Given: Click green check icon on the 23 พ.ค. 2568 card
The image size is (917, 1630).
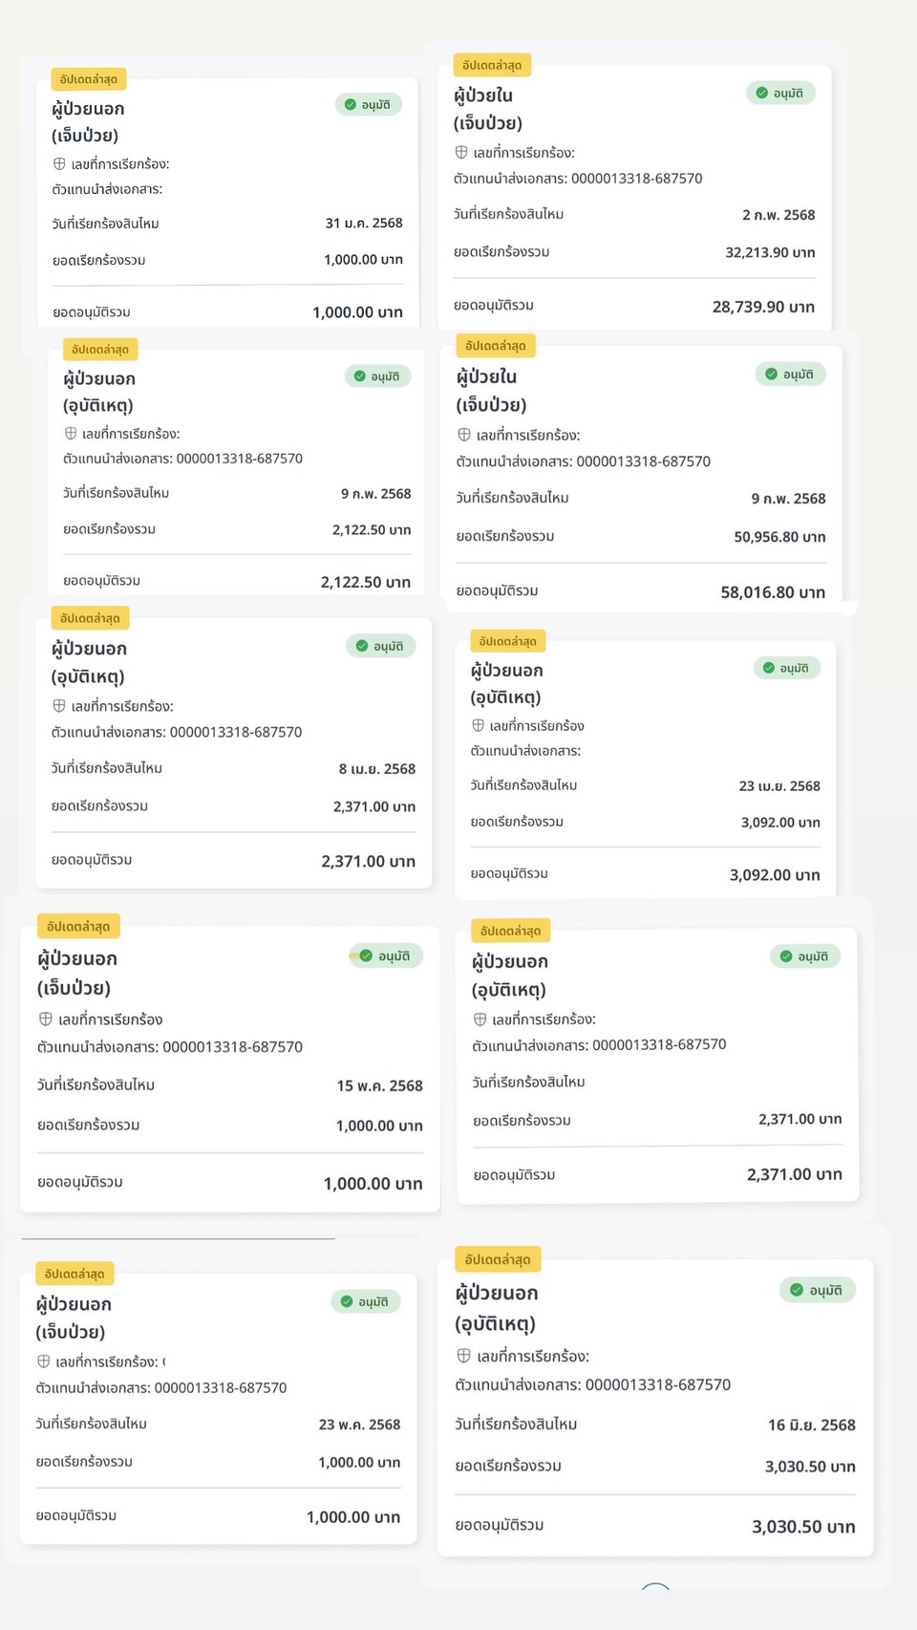Looking at the screenshot, I should [346, 1301].
